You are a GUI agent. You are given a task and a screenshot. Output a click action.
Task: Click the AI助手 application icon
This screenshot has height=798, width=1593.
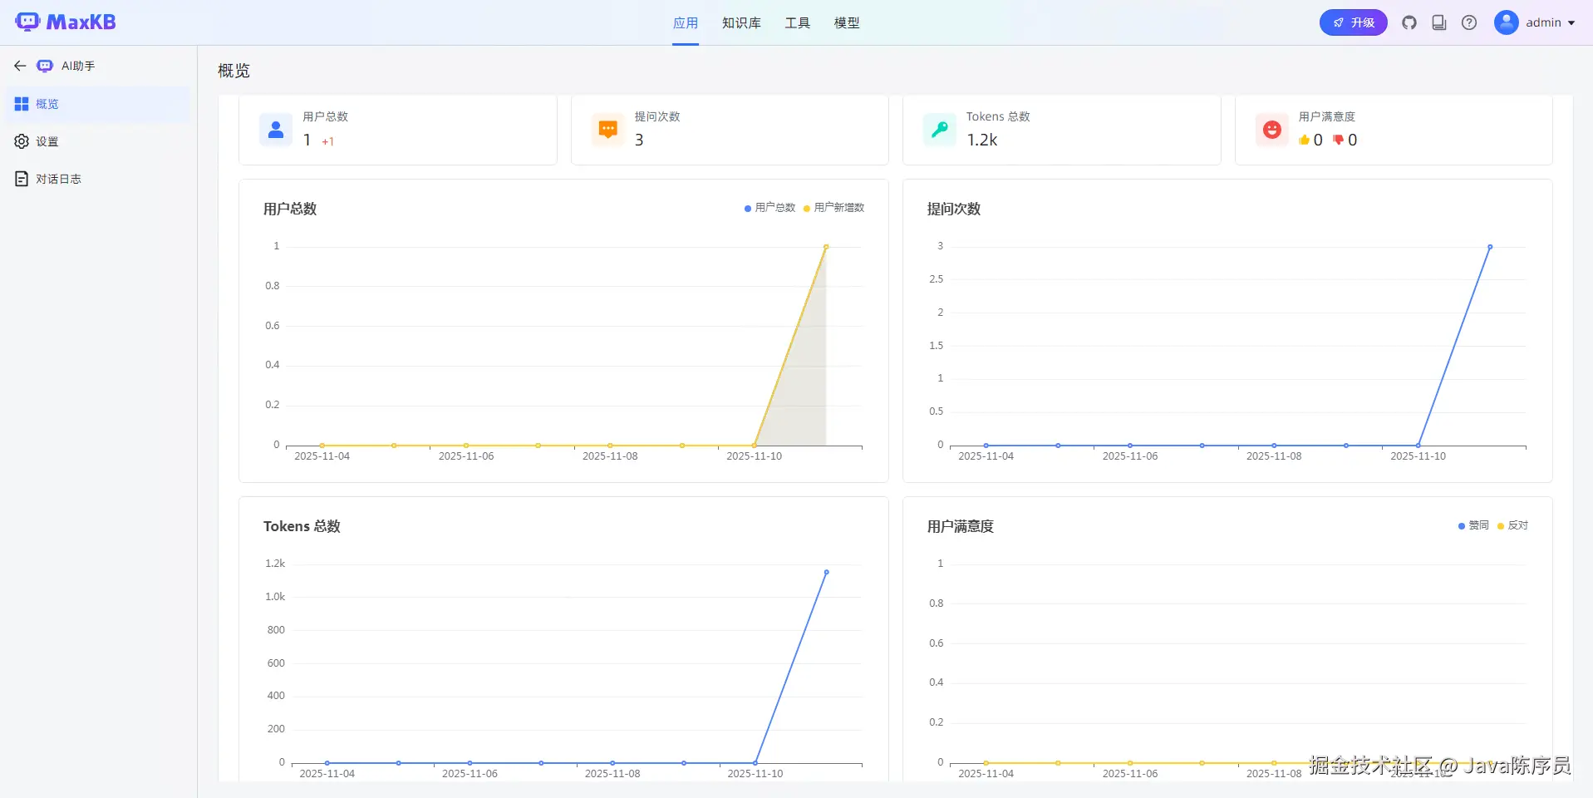[x=45, y=66]
